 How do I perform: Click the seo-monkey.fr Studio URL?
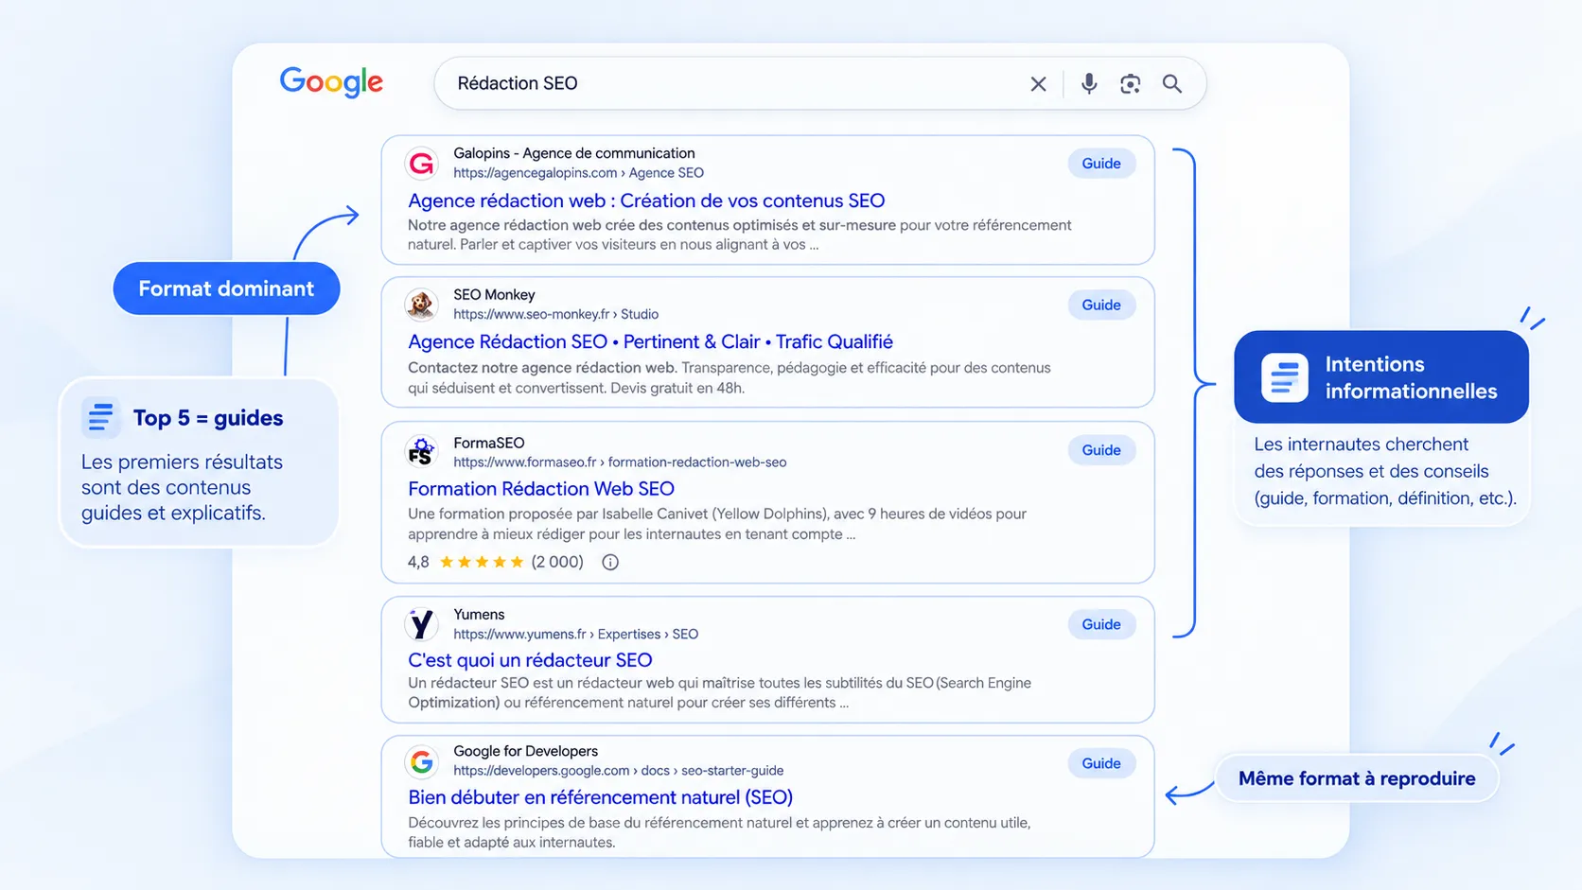(x=555, y=314)
